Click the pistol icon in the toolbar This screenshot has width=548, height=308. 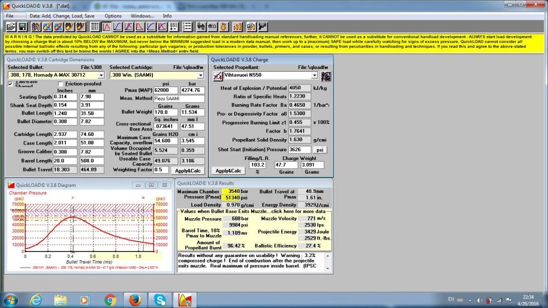click(x=262, y=26)
